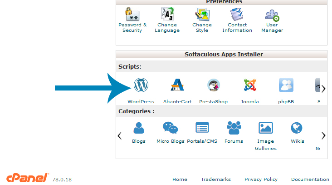Open the Change Style icon

coord(202,15)
